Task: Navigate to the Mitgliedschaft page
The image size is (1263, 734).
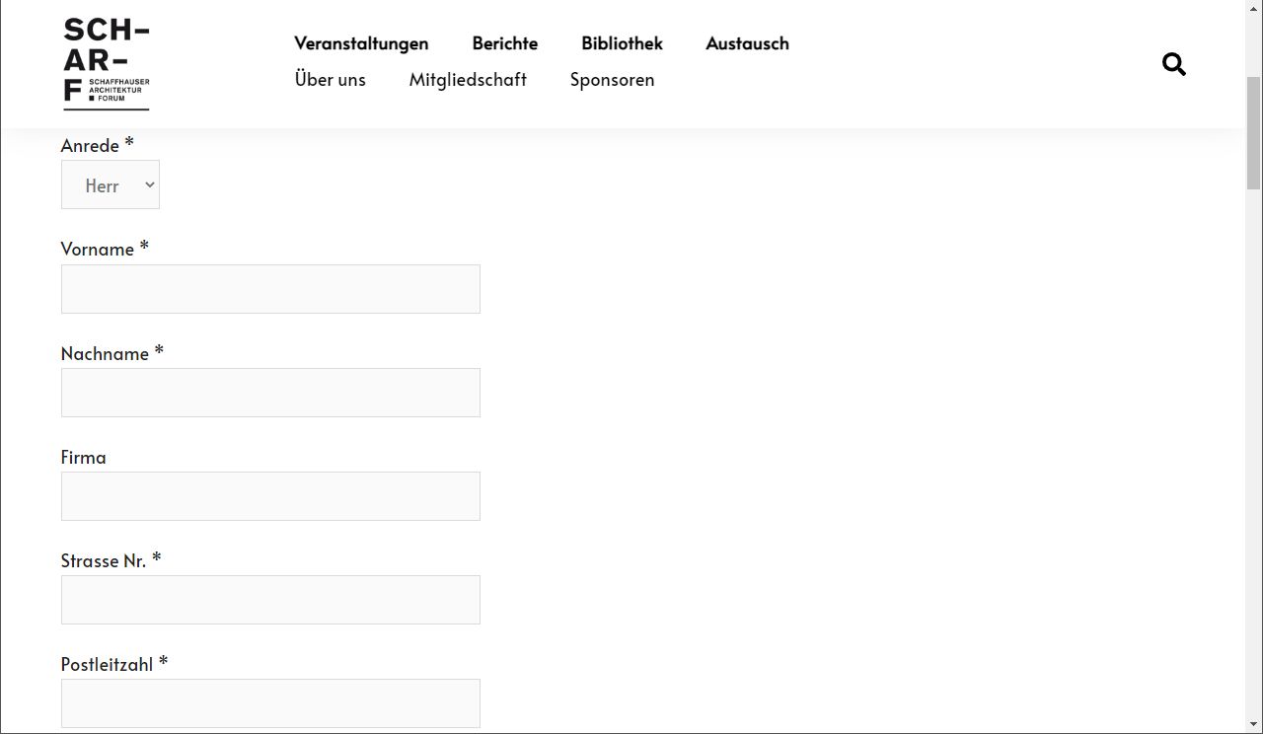Action: (x=468, y=80)
